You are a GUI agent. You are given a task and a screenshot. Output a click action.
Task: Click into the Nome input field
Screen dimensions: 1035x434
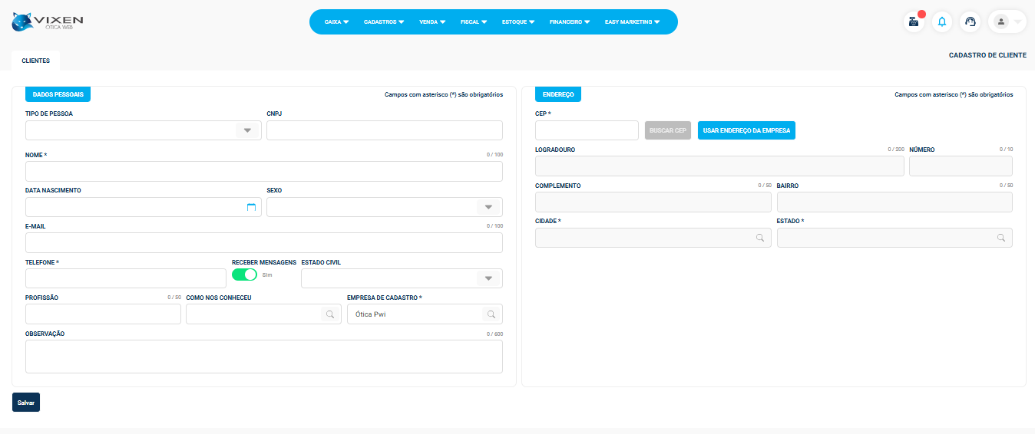click(263, 171)
